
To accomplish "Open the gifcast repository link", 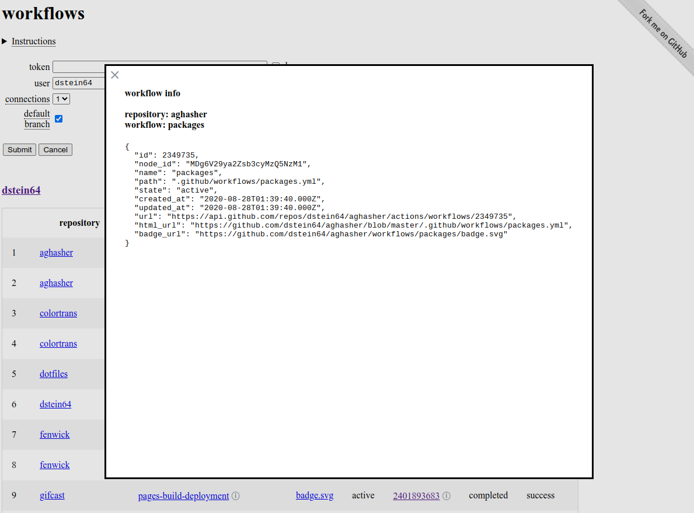I will 52,495.
